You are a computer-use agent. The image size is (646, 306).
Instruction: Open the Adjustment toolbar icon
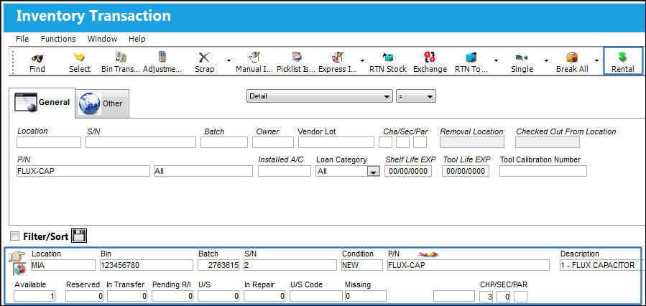162,57
